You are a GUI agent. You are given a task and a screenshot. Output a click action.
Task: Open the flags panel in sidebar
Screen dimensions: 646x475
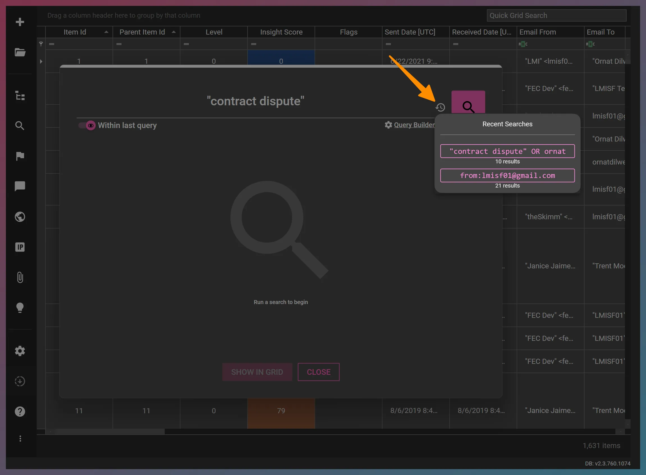(x=20, y=156)
